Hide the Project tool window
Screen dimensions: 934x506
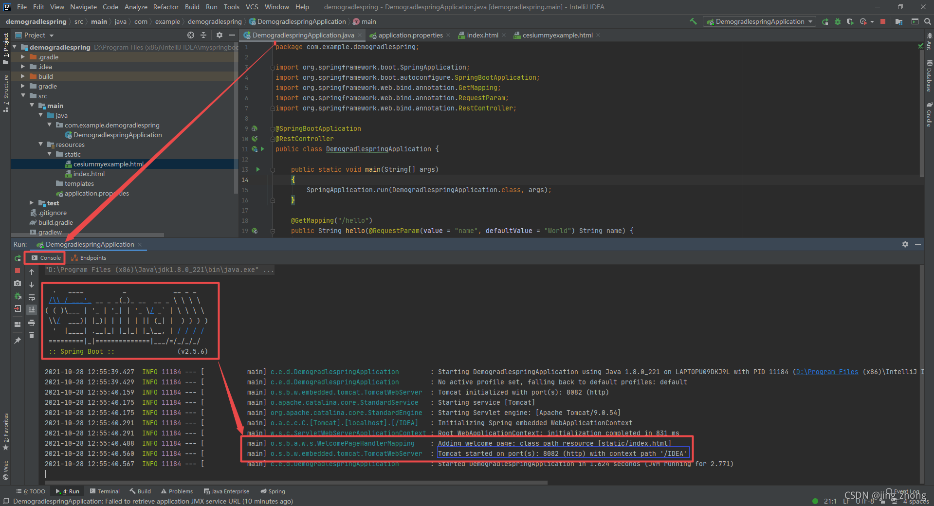pyautogui.click(x=232, y=35)
